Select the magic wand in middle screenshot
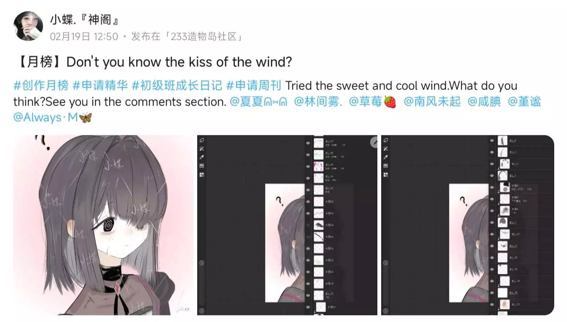 pos(202,148)
